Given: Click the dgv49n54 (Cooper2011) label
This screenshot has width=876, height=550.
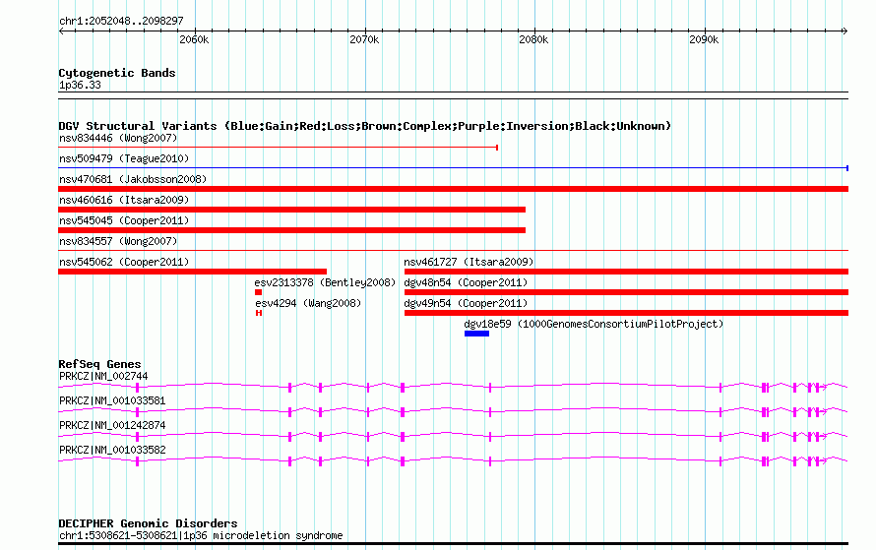Looking at the screenshot, I should pyautogui.click(x=466, y=303).
